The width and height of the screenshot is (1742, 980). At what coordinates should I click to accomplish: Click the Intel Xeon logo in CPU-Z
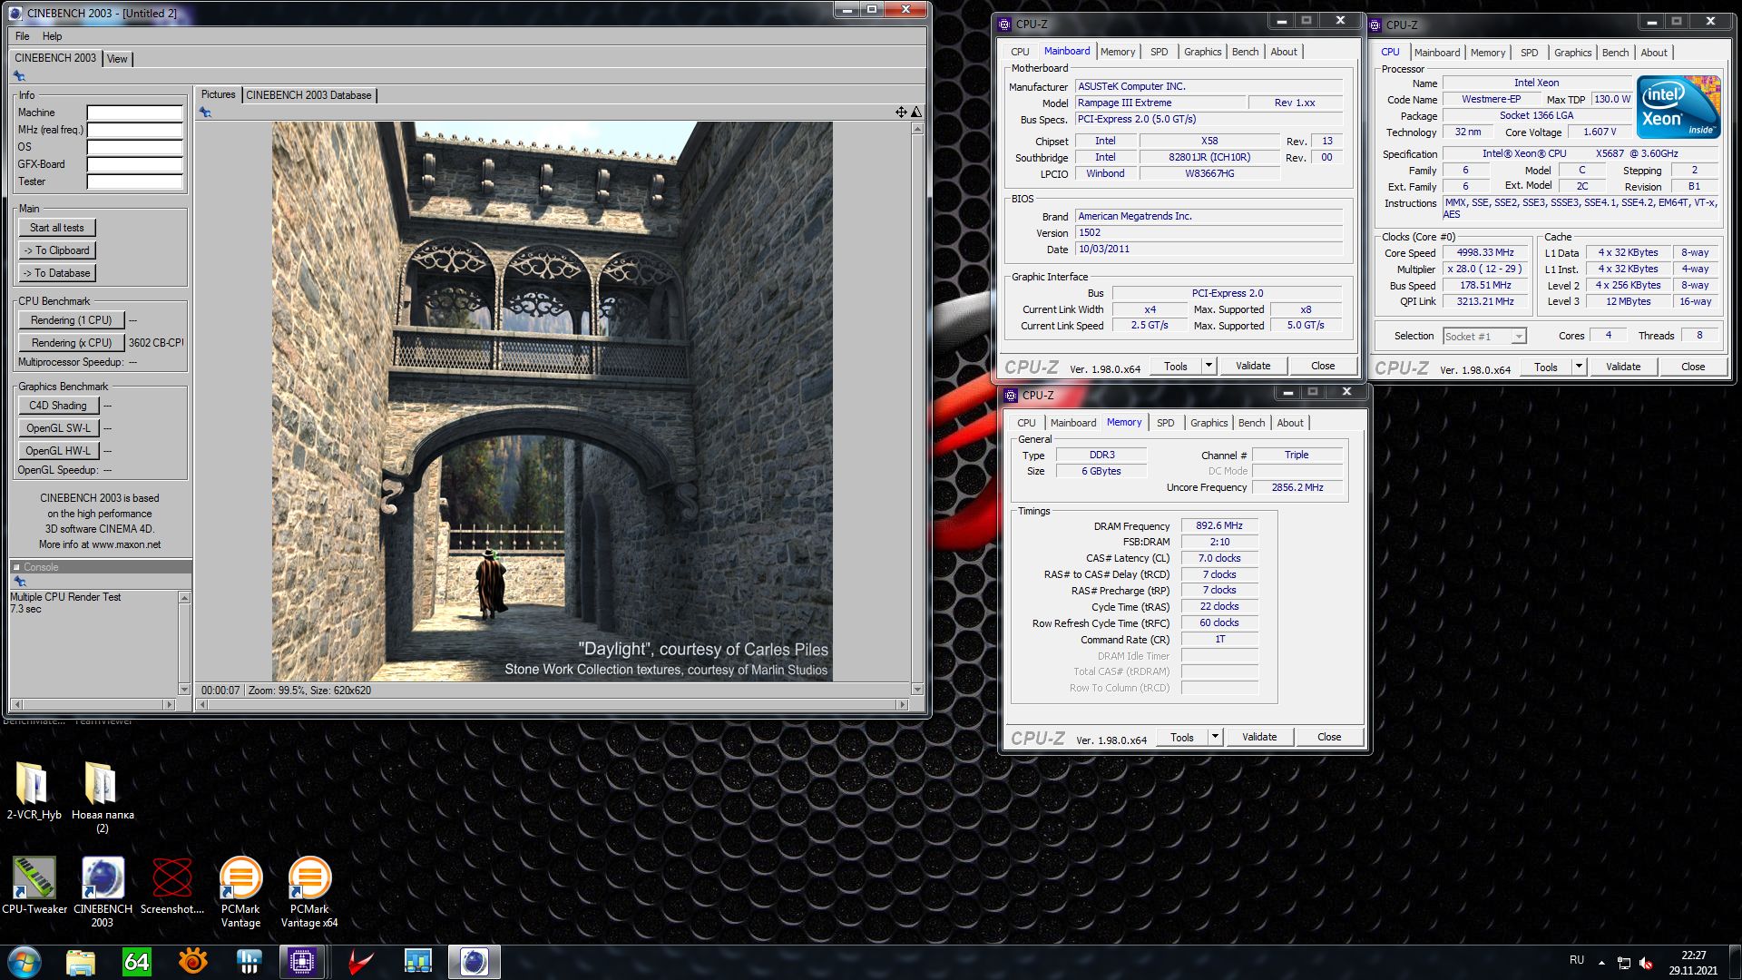coord(1678,107)
